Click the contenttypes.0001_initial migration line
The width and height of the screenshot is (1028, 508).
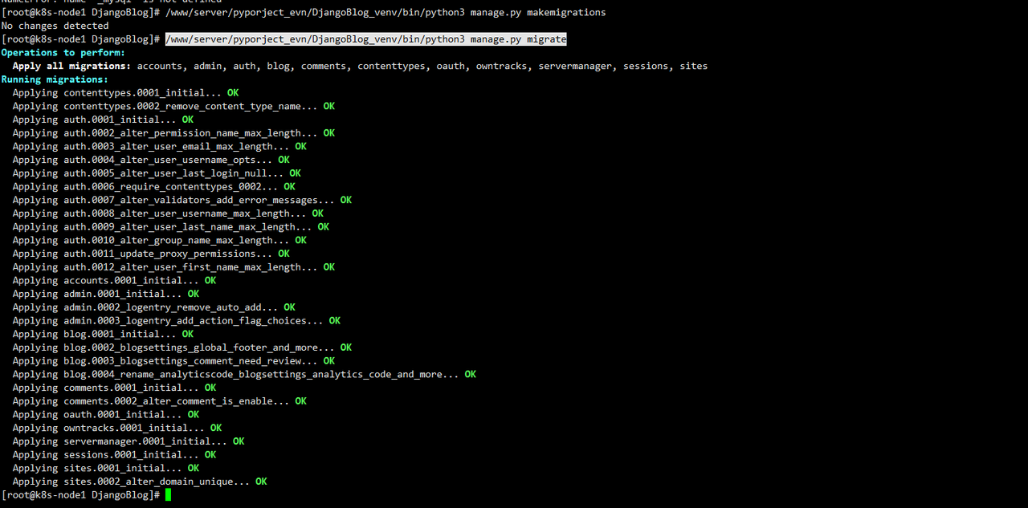pyautogui.click(x=125, y=93)
